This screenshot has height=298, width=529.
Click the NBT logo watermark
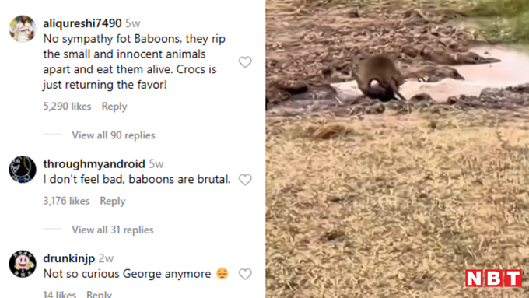(493, 278)
